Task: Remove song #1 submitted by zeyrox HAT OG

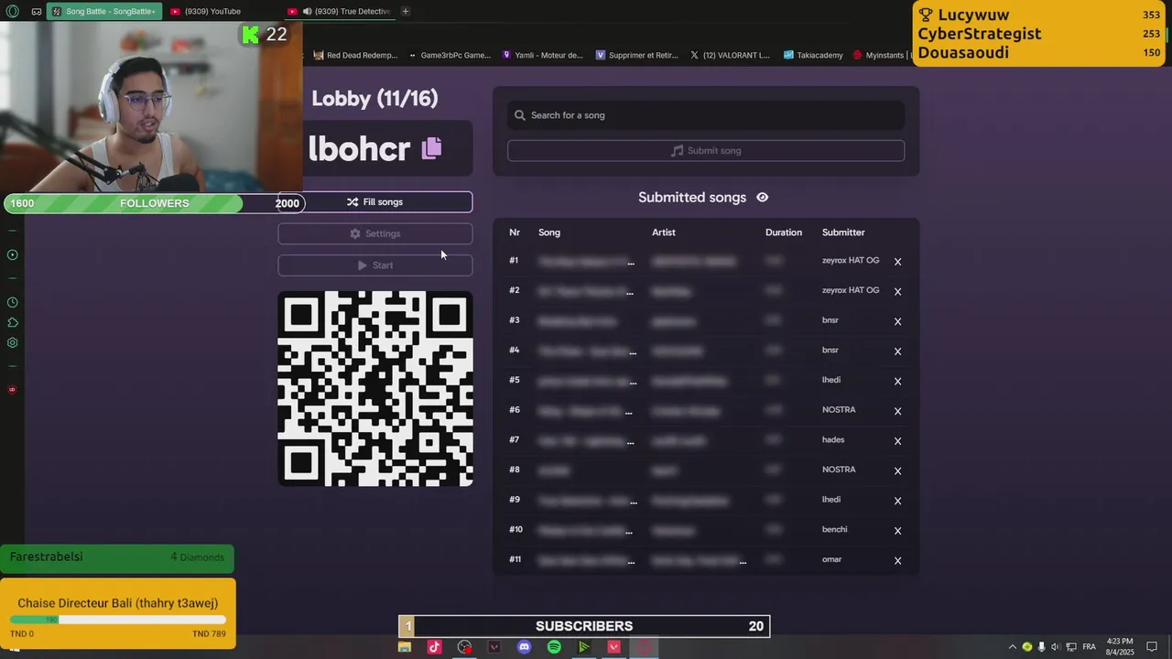Action: 897,262
